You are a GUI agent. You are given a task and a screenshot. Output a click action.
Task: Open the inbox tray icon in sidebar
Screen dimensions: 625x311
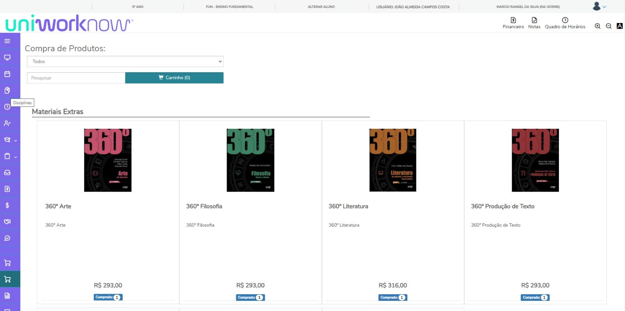click(7, 172)
